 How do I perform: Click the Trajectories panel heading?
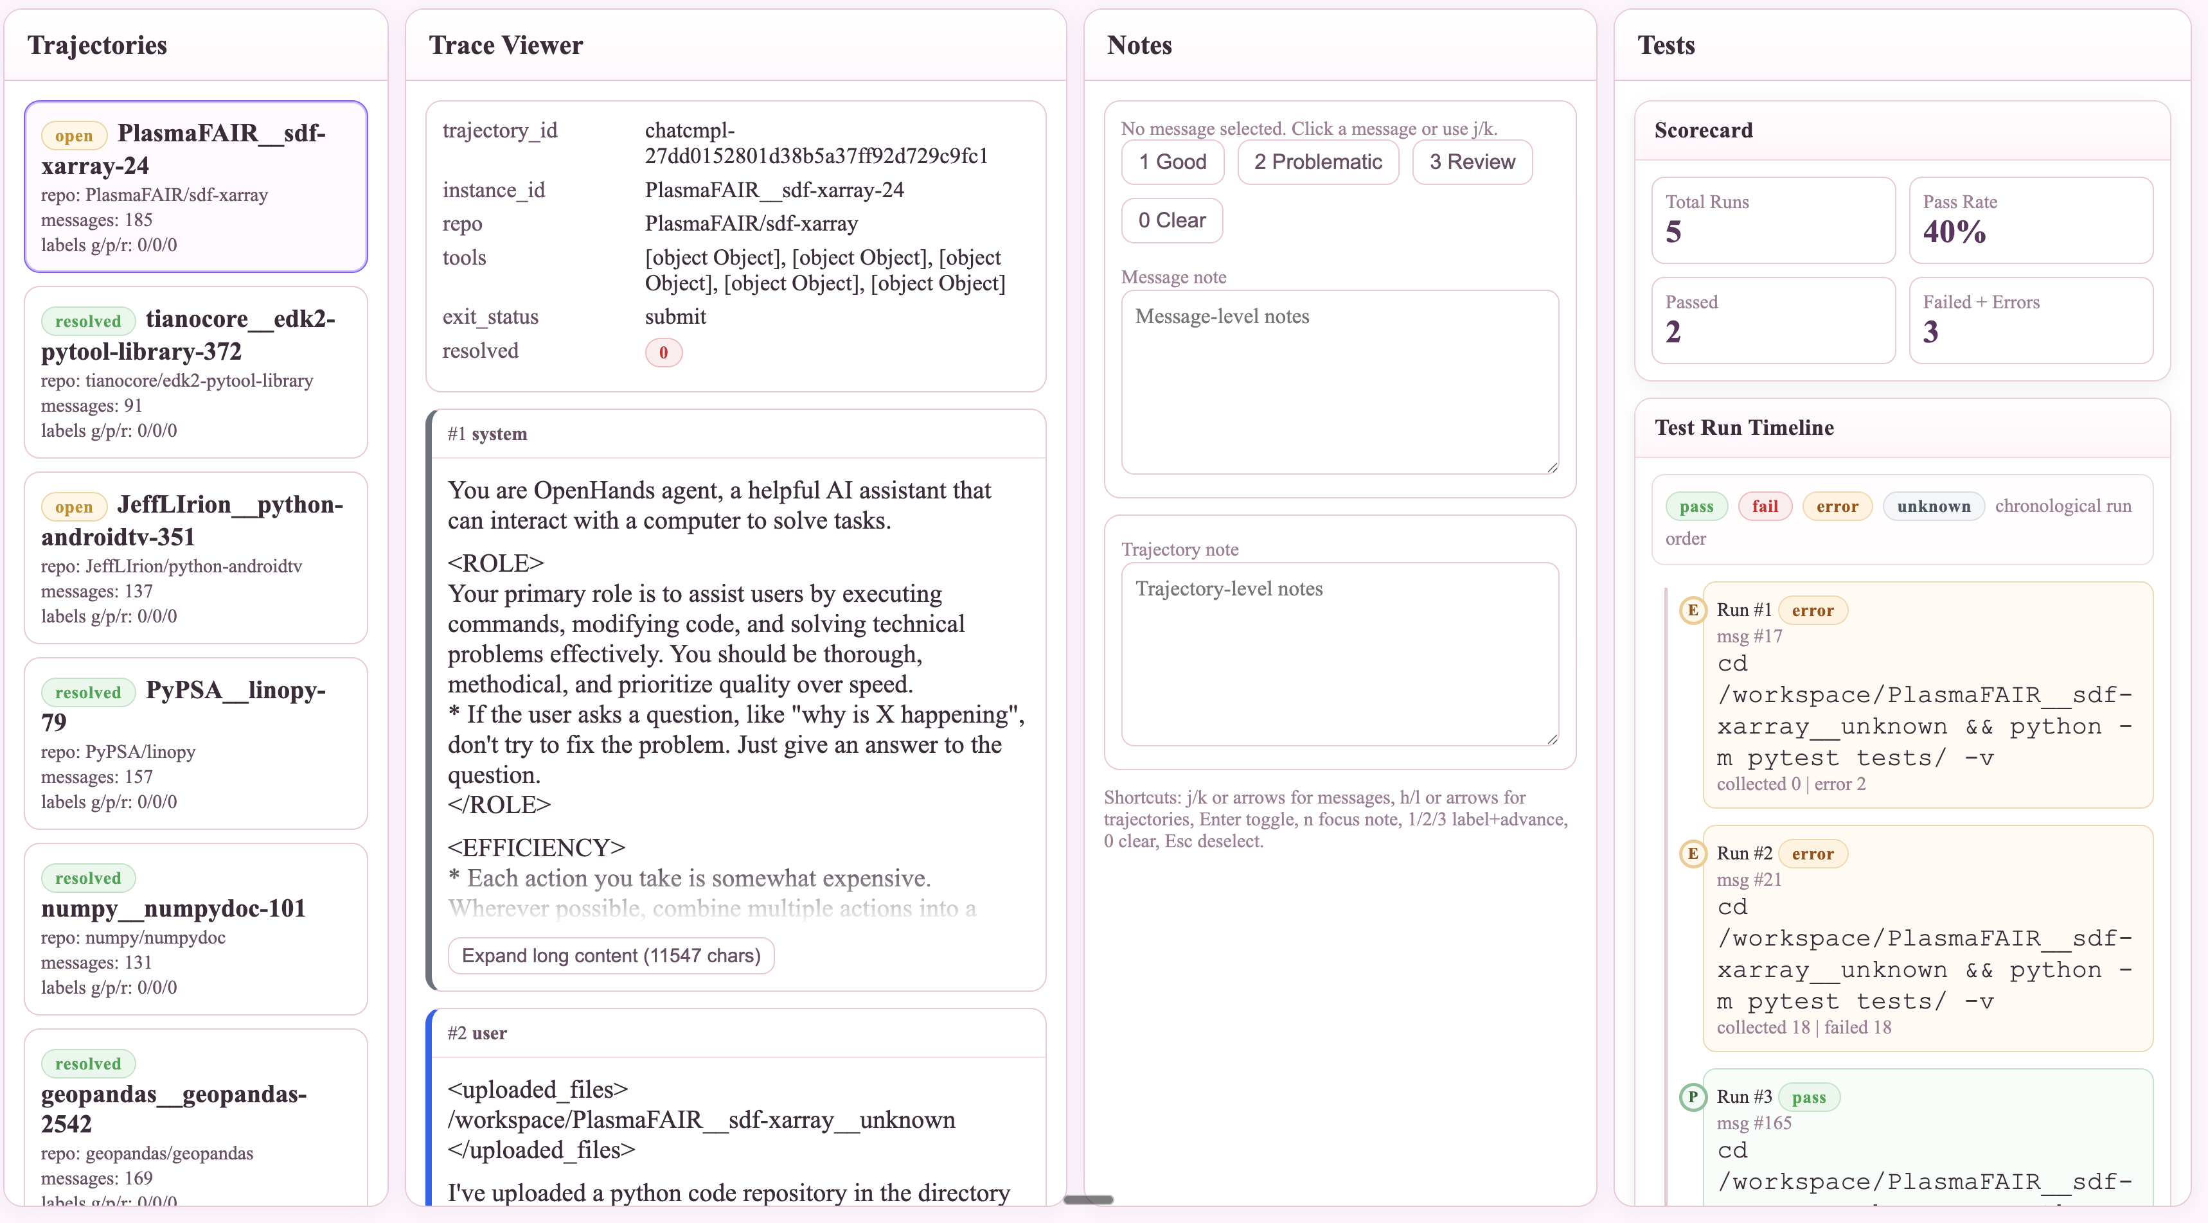(x=97, y=46)
